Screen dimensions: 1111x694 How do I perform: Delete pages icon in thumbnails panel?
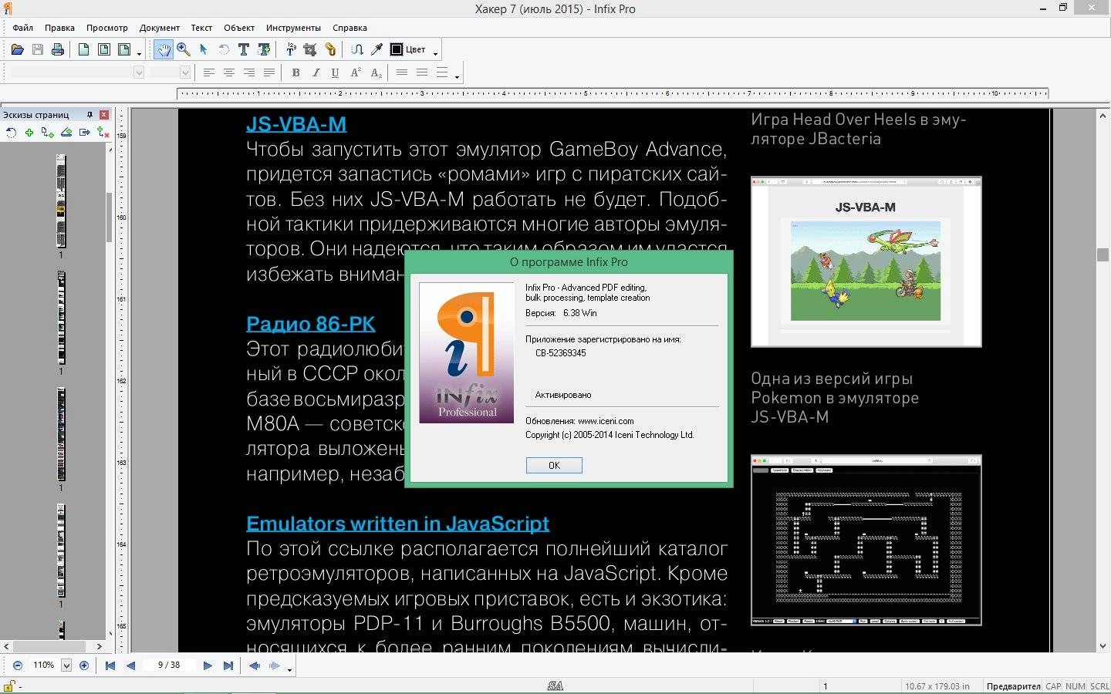[103, 133]
